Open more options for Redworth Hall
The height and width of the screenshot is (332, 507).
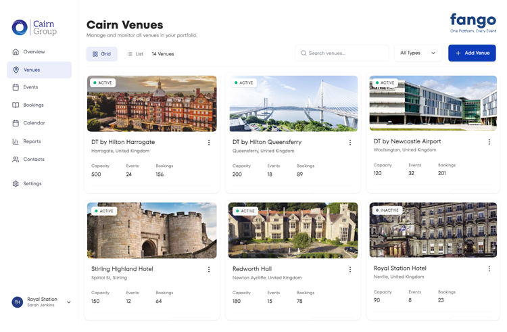(x=350, y=269)
